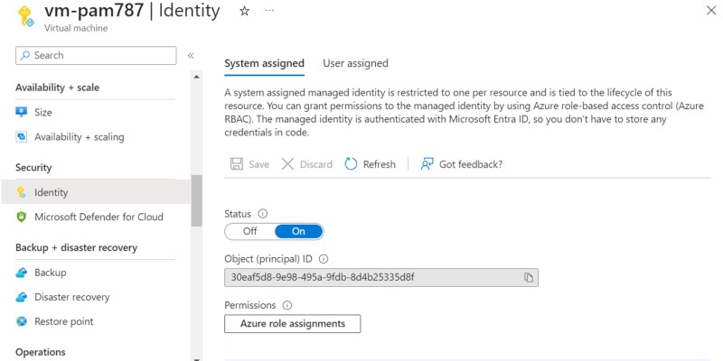Image resolution: width=723 pixels, height=361 pixels.
Task: Click the Object principal ID field
Action: [x=380, y=278]
